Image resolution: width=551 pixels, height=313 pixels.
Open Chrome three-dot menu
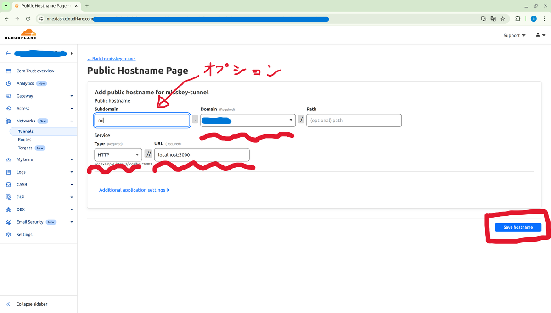coord(544,19)
